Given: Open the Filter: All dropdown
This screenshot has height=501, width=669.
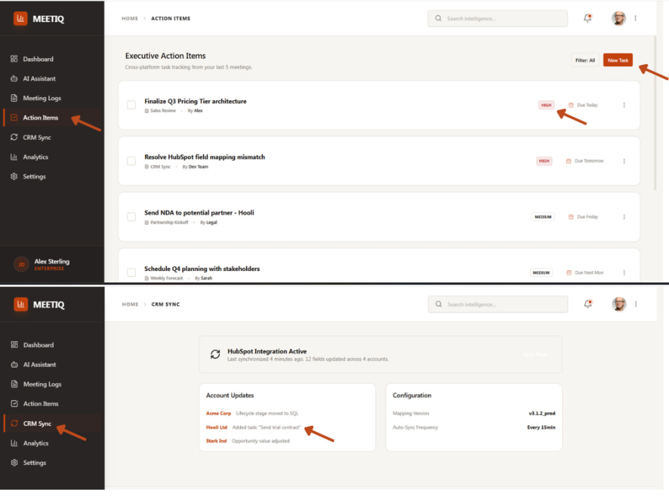Looking at the screenshot, I should point(585,60).
